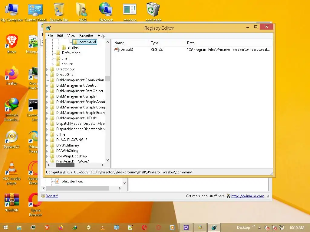Select Statusbar Font in Winaero Tweaker

point(72,181)
